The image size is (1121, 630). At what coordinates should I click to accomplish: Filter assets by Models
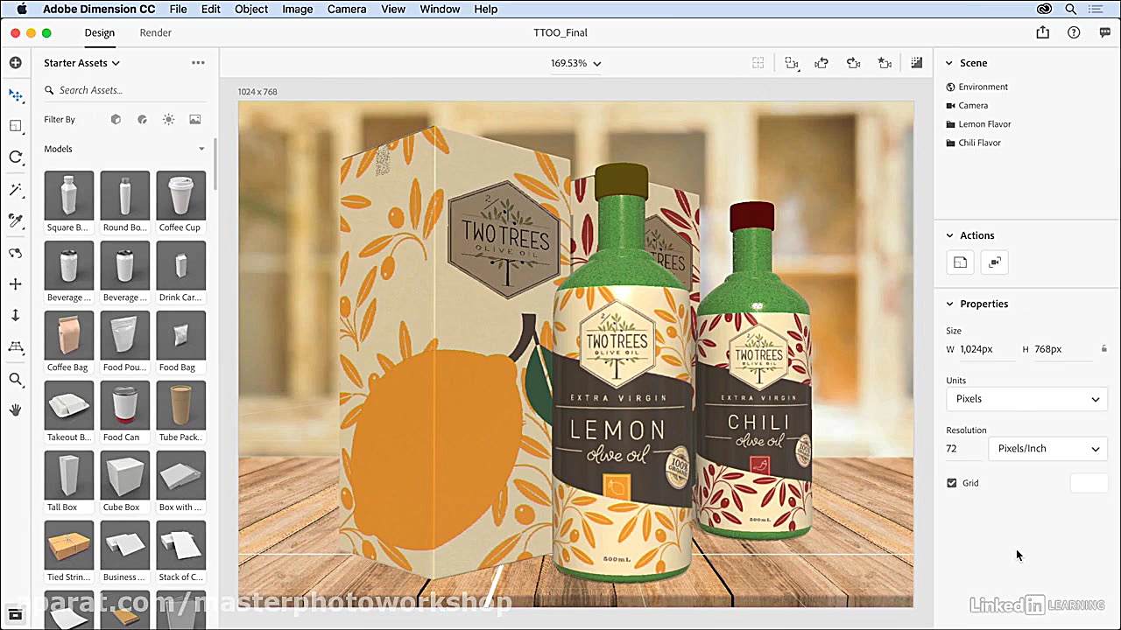(x=116, y=119)
